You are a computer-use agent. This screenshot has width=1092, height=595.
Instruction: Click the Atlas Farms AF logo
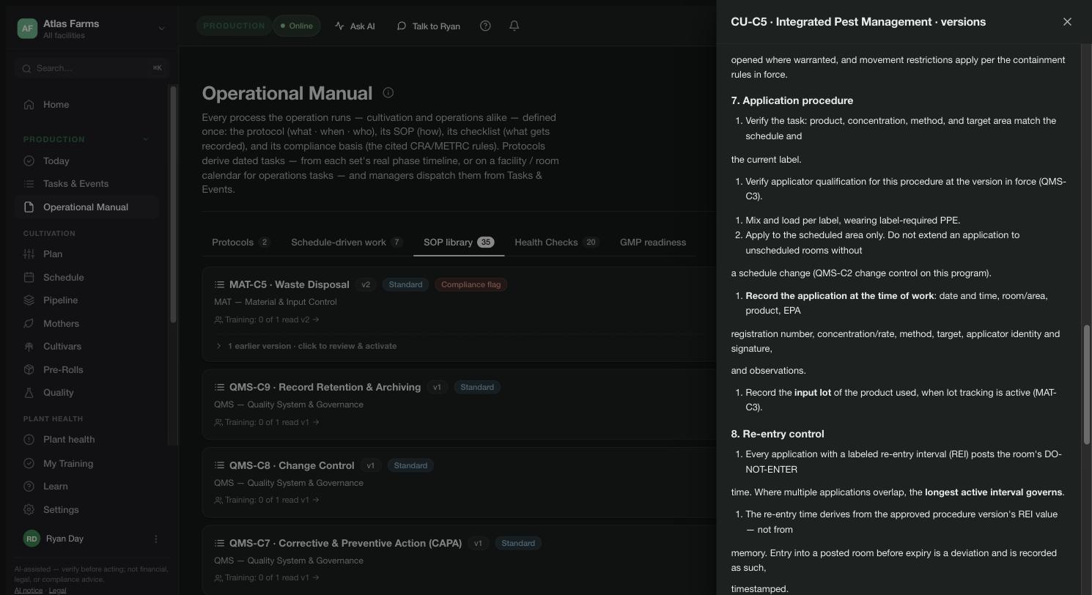[27, 29]
